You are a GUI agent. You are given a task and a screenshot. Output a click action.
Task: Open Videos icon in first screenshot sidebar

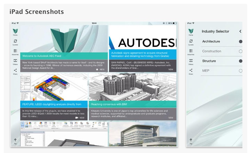coord(15,60)
